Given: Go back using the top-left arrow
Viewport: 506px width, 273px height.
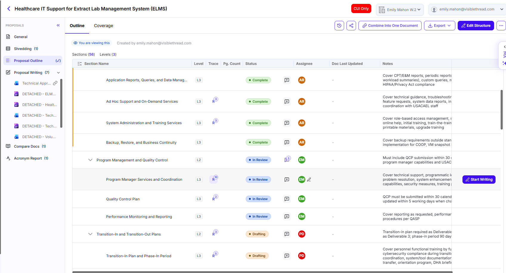Looking at the screenshot, I should [9, 9].
